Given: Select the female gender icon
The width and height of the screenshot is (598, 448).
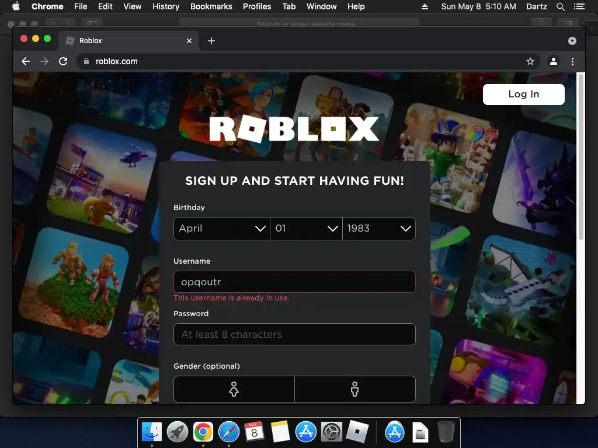Looking at the screenshot, I should (234, 389).
